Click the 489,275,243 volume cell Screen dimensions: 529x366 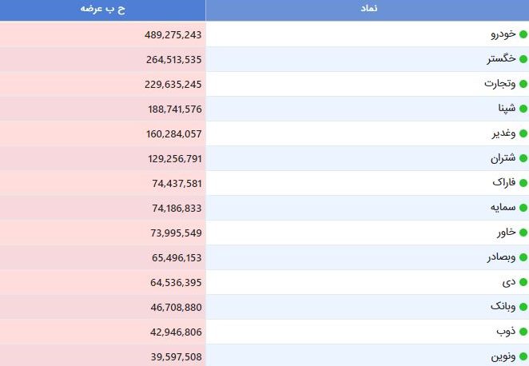[102, 34]
